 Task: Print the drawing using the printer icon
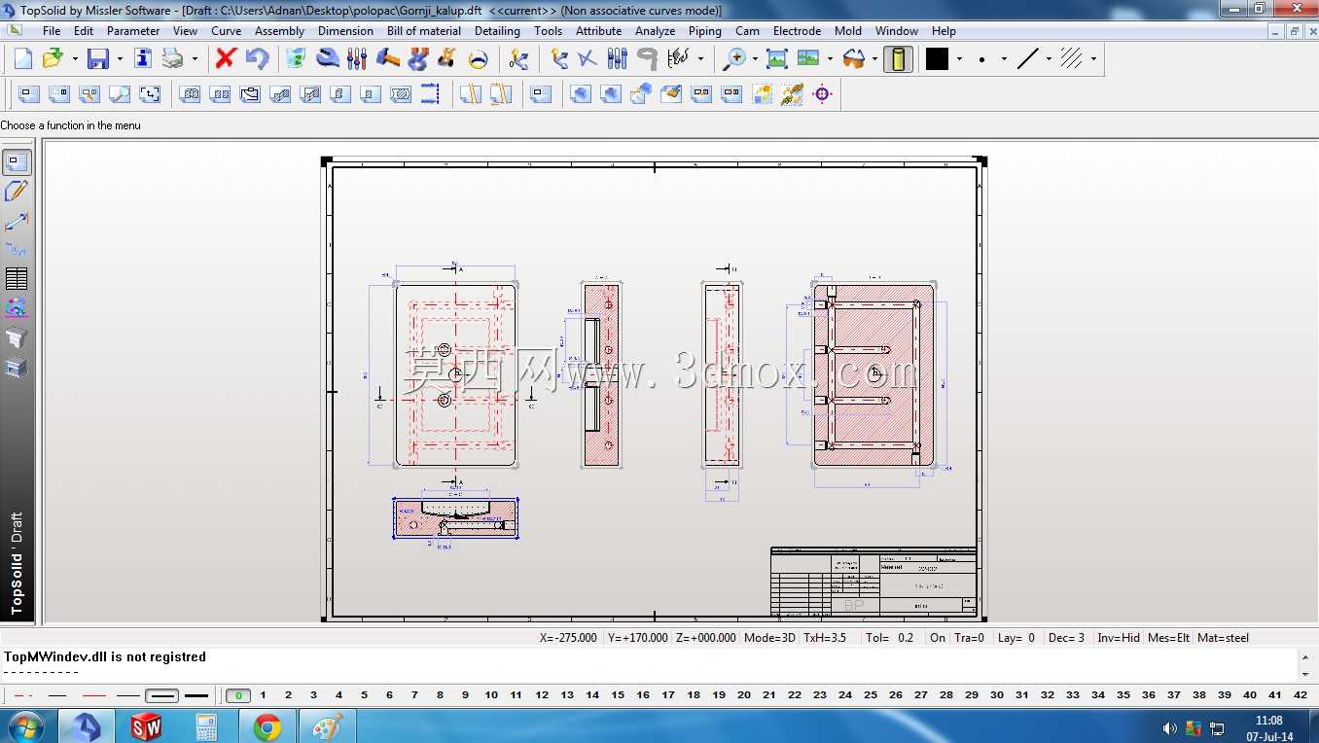(x=173, y=59)
